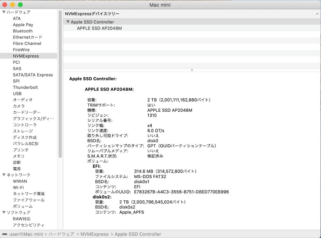Collapse Apple SSD Controller disclosure triangle
The height and width of the screenshot is (238, 321).
68,22
